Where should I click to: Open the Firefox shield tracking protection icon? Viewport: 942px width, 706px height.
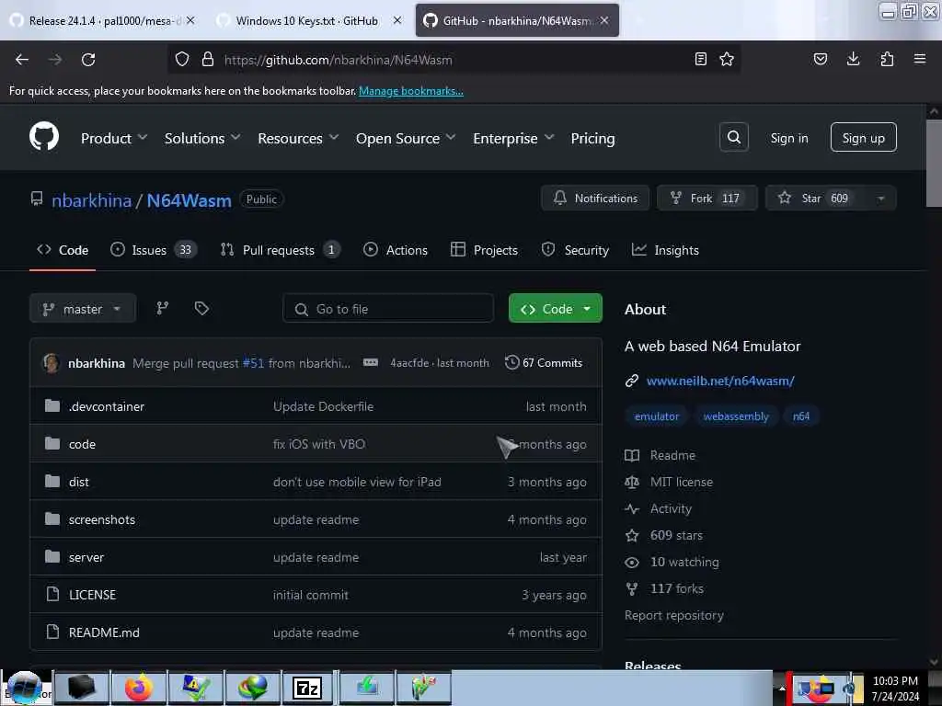(x=182, y=60)
